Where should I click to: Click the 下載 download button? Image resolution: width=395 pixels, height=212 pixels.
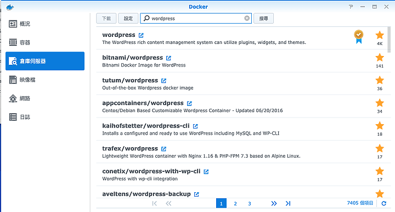coord(106,19)
